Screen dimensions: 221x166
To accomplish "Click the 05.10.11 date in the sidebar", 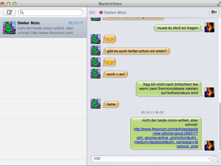I will pos(75,23).
